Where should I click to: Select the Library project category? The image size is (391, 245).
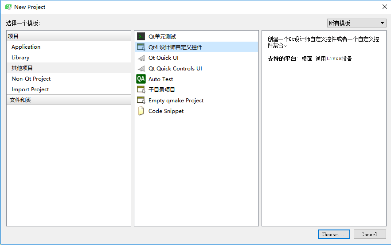[x=69, y=58]
